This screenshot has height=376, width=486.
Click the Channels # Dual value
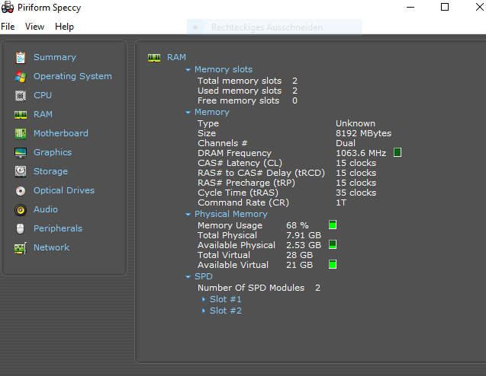click(346, 143)
